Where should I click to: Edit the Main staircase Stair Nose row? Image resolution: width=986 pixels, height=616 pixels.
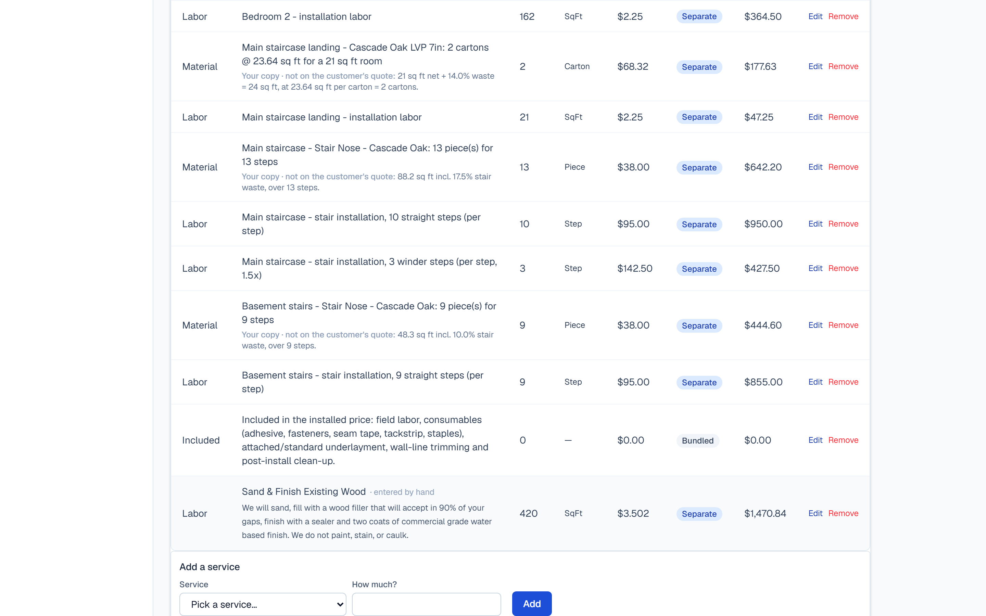(x=815, y=167)
